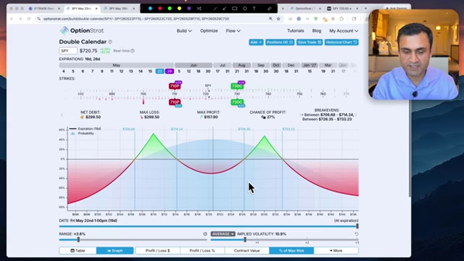Open the Blog page
Image resolution: width=464 pixels, height=261 pixels.
coord(316,31)
